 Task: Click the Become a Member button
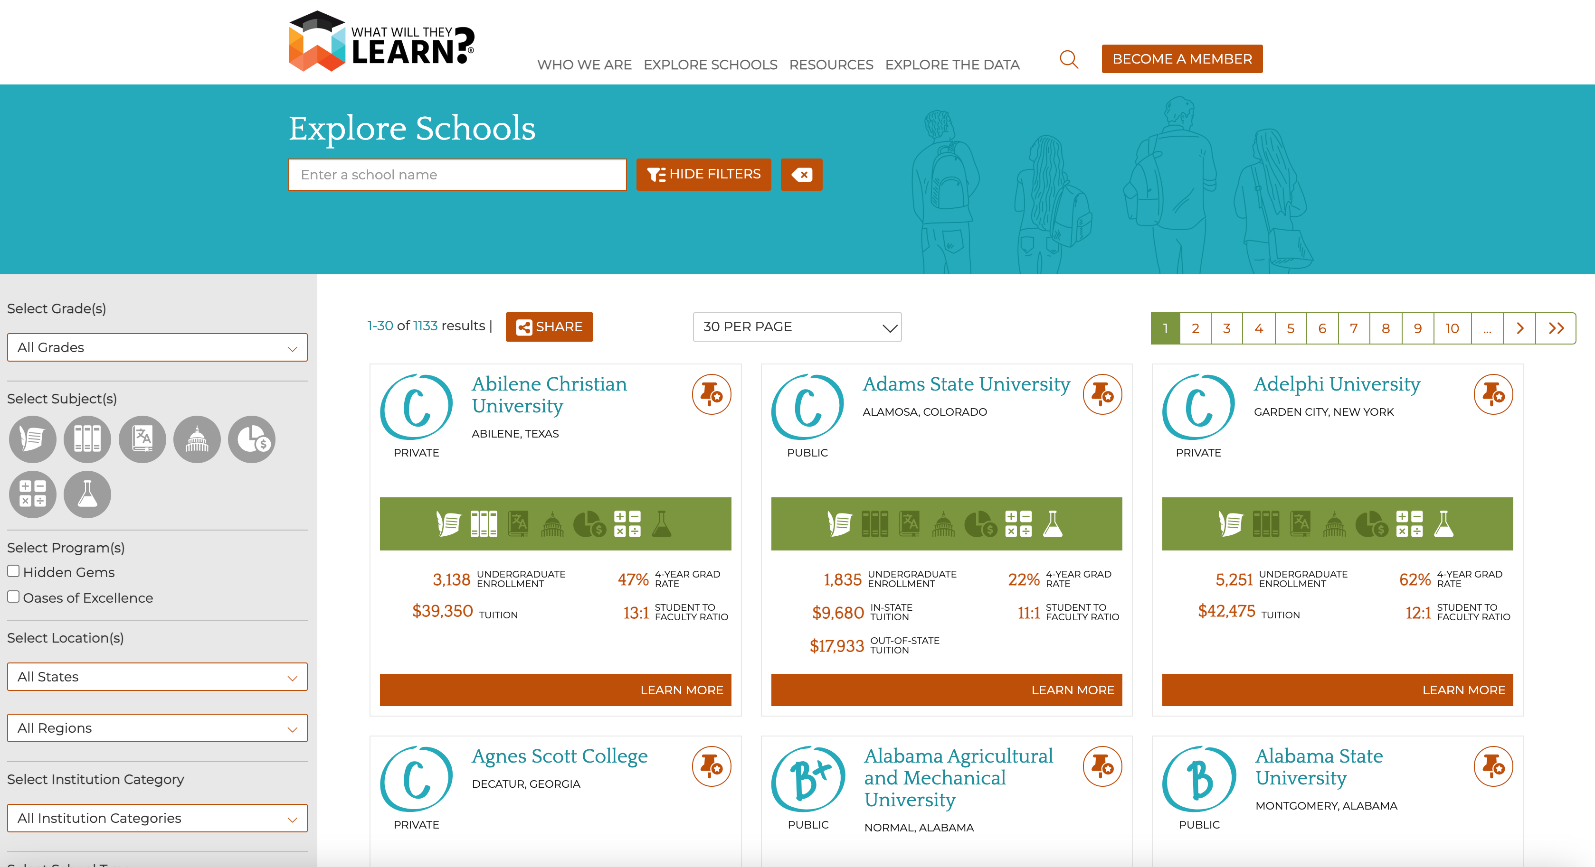coord(1181,59)
